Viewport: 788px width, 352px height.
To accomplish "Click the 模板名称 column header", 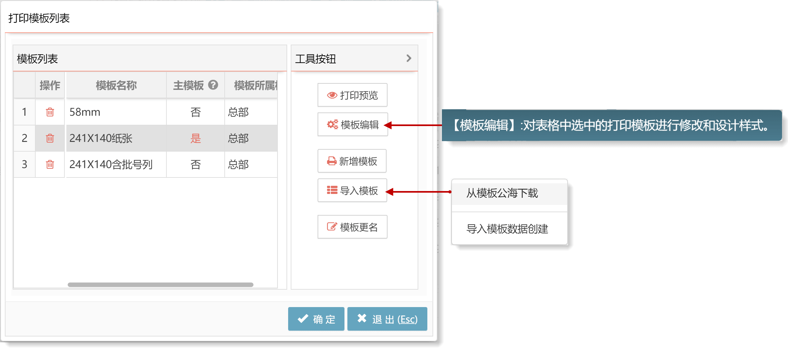I will [x=116, y=85].
